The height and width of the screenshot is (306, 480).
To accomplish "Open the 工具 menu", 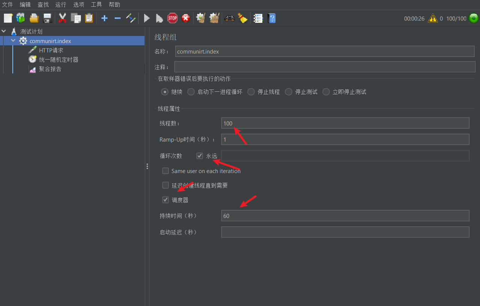I will coord(96,4).
